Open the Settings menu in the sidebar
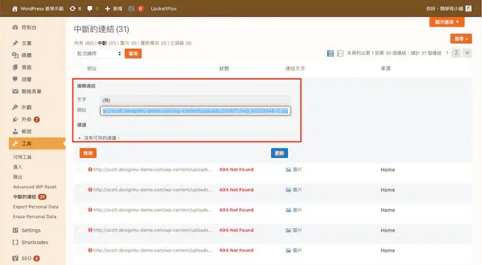 pyautogui.click(x=26, y=230)
